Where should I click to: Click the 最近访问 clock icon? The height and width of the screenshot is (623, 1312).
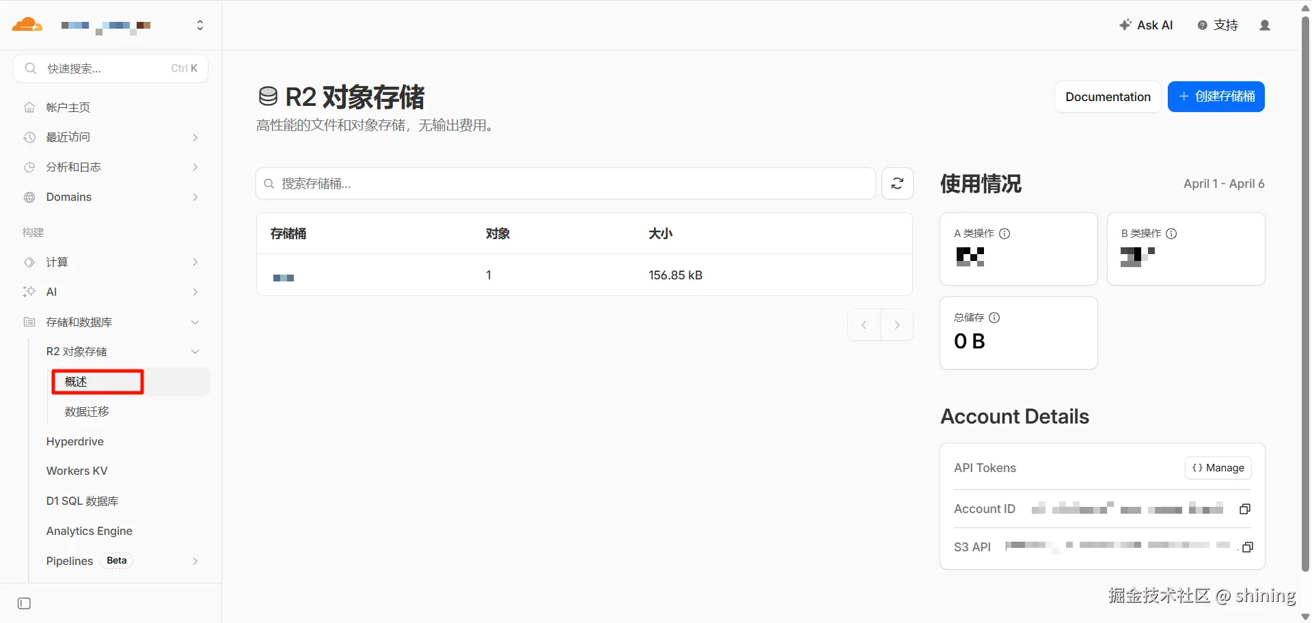(x=29, y=137)
